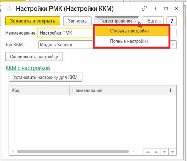Jump to the last table row icon

coord(172,152)
